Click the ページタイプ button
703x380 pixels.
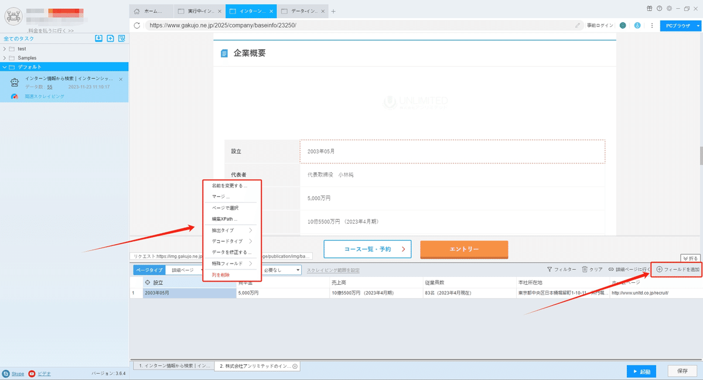click(x=149, y=270)
